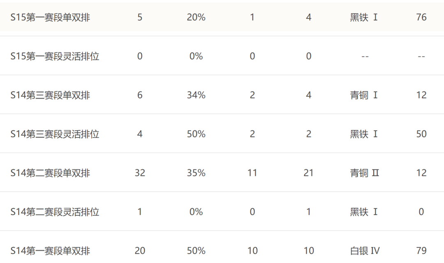444x263 pixels.
Task: Select the S14第二赛段灵活排位 row label
Action: 55,212
